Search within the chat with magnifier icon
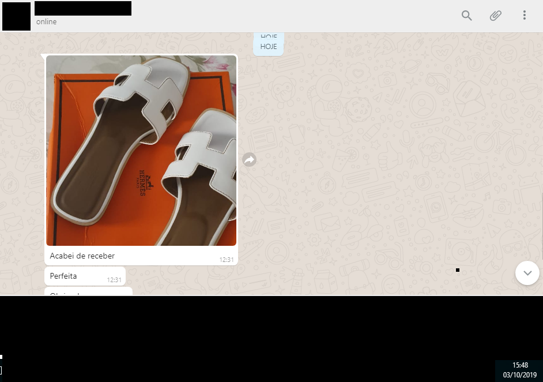Viewport: 543px width, 382px height. (466, 15)
